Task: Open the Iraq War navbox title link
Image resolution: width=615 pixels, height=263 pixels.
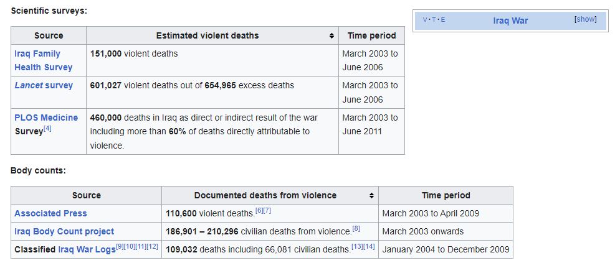Action: (510, 21)
